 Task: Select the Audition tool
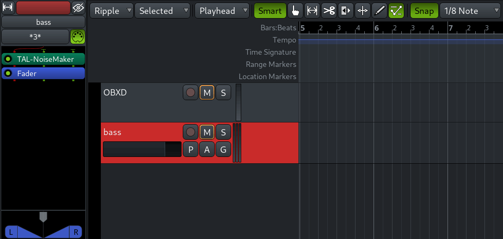point(345,11)
